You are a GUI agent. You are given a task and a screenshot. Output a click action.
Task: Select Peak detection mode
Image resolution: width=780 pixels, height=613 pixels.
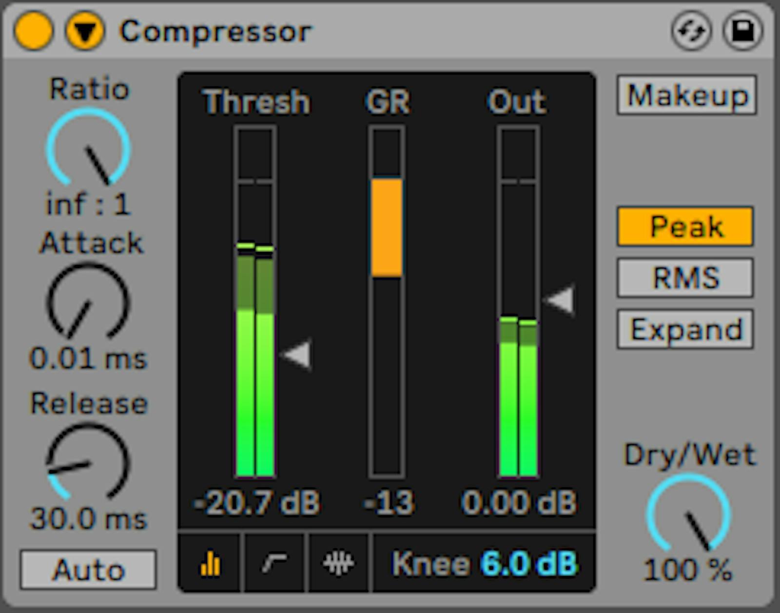point(685,227)
